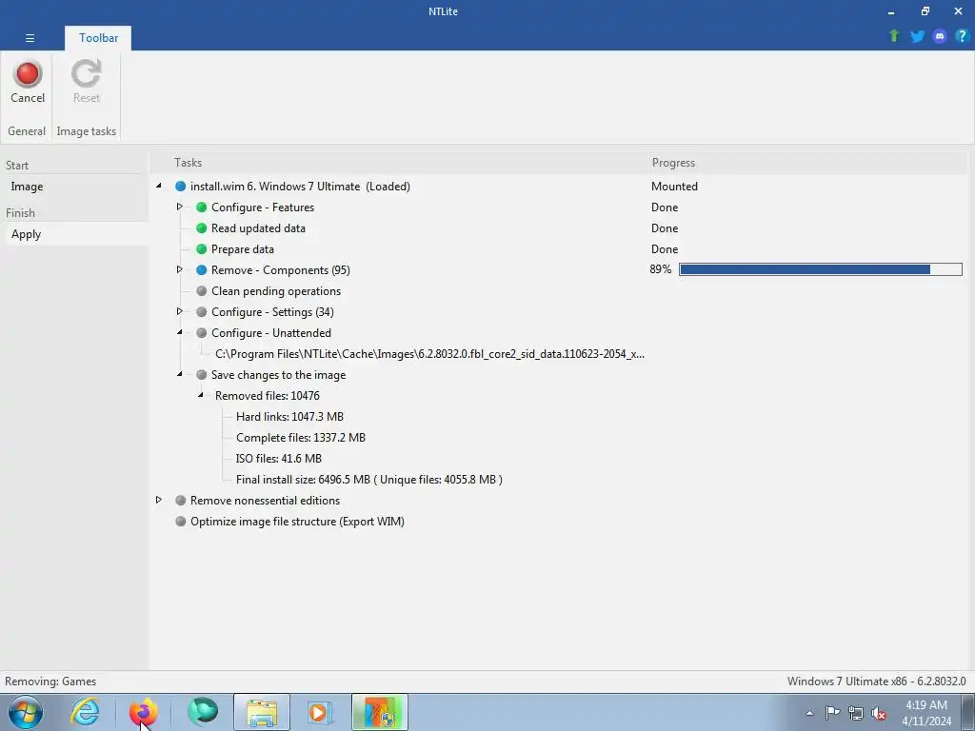Click Windows 7 Ultimate x86 status text
Screen dimensions: 975x731
[877, 682]
